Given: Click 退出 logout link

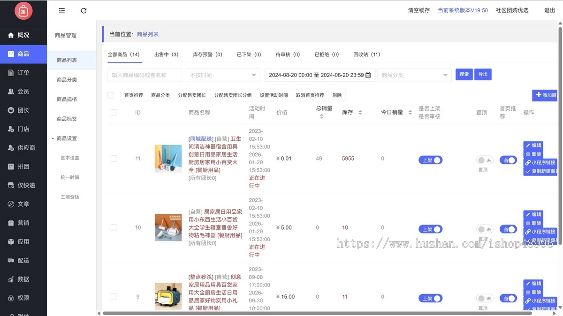Looking at the screenshot, I should tap(549, 10).
